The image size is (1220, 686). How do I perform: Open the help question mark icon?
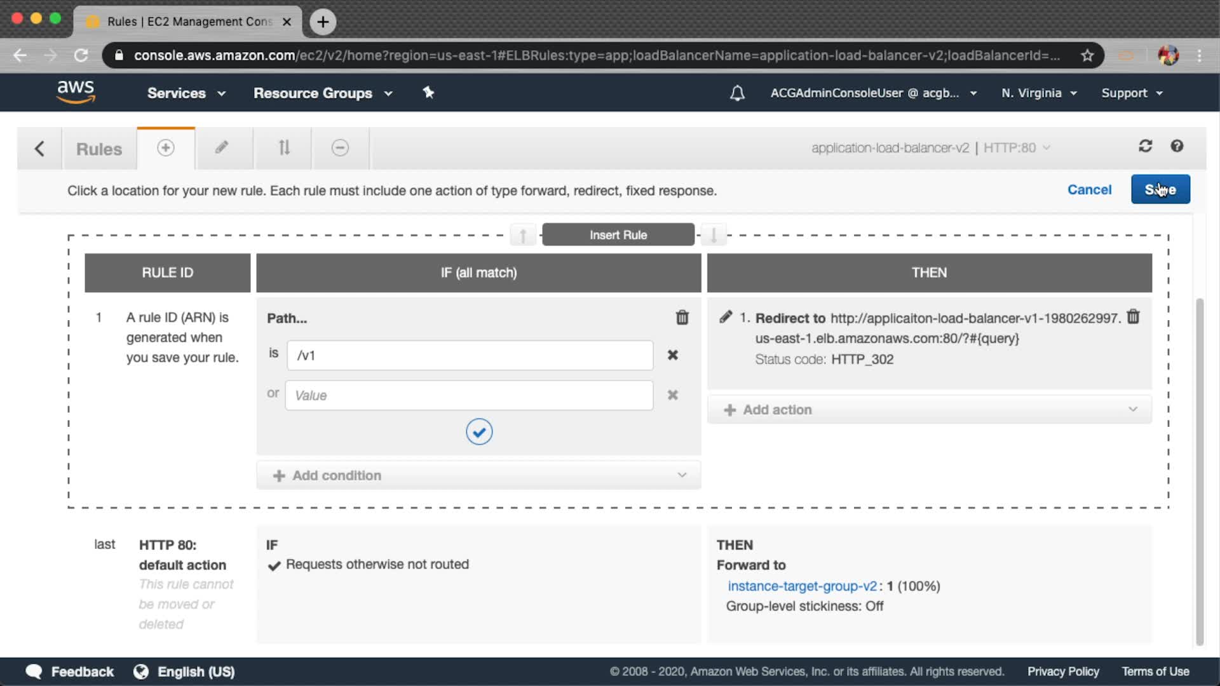coord(1177,147)
